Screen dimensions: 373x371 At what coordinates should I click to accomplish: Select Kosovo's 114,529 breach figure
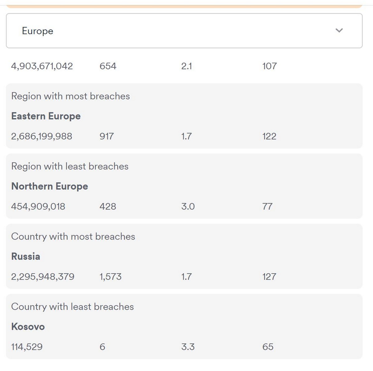pyautogui.click(x=27, y=347)
